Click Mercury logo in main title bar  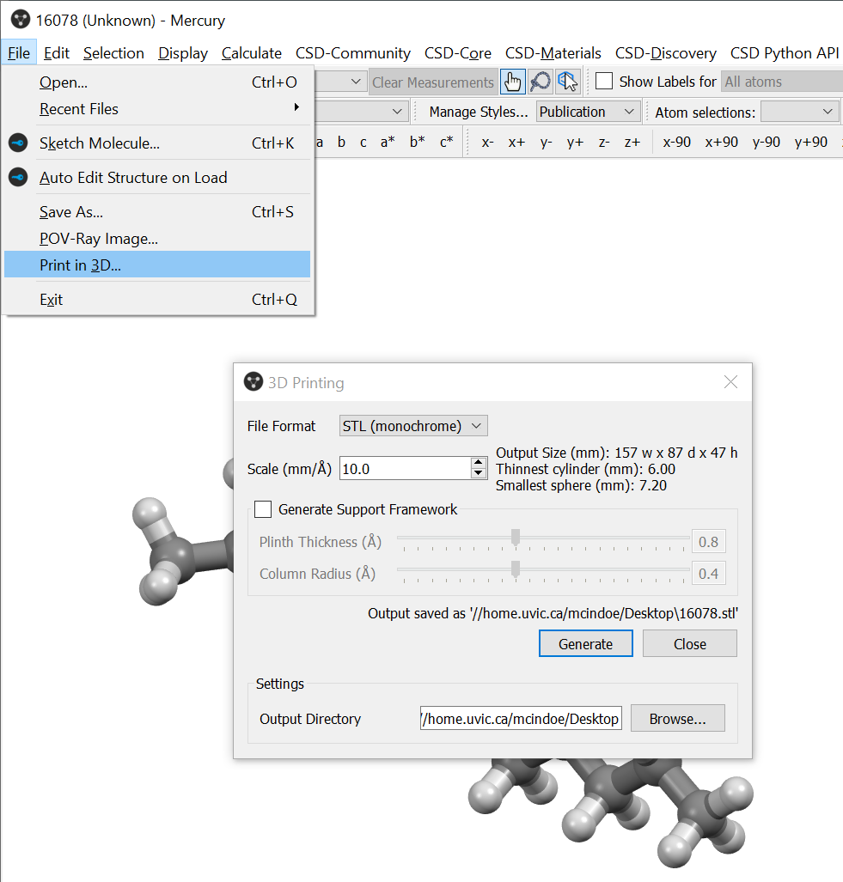click(x=21, y=21)
